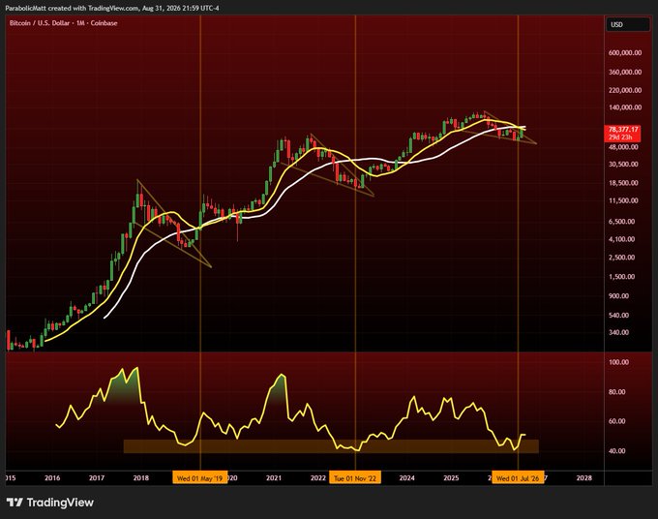Click the 220,000.00 price axis label
658x519 pixels.
click(x=625, y=90)
